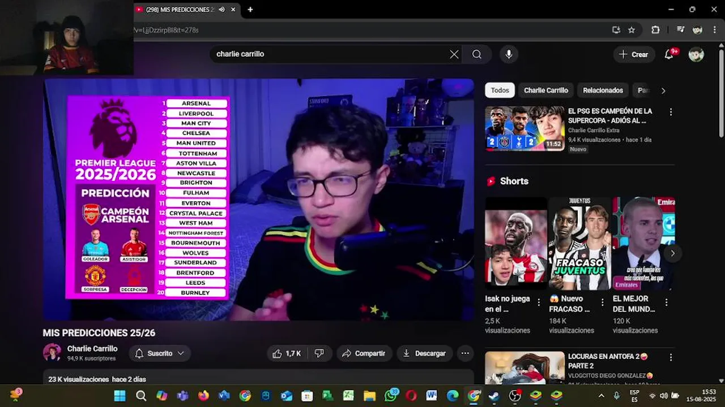Click the install app icon in address bar
725x407 pixels.
click(x=616, y=30)
